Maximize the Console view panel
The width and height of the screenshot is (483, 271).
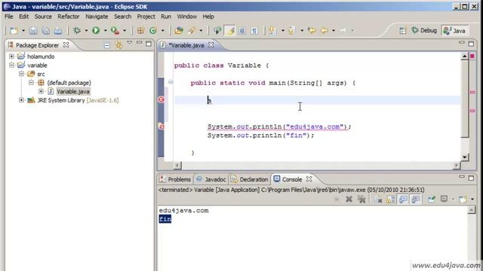click(x=471, y=178)
